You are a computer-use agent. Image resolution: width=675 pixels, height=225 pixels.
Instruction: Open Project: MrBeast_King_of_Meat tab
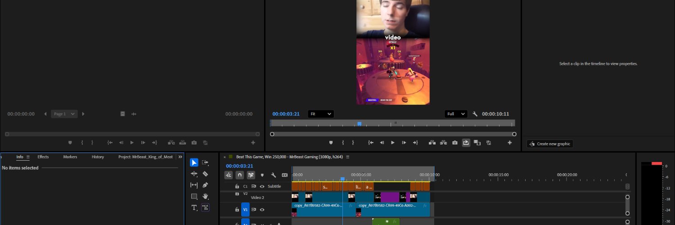tap(145, 157)
